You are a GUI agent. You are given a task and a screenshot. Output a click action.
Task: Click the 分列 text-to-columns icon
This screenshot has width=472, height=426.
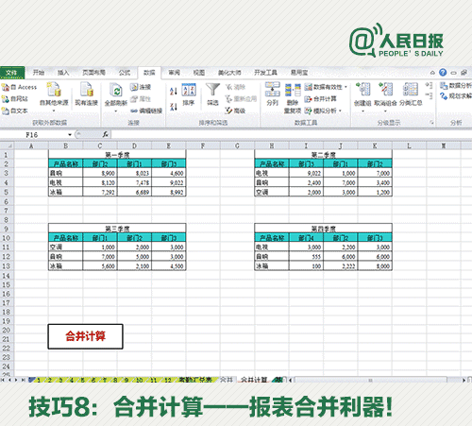273,94
